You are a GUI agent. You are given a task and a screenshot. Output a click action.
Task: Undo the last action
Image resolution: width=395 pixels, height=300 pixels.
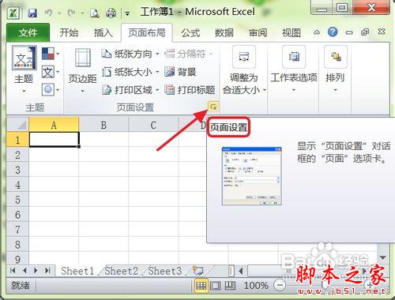(x=48, y=13)
